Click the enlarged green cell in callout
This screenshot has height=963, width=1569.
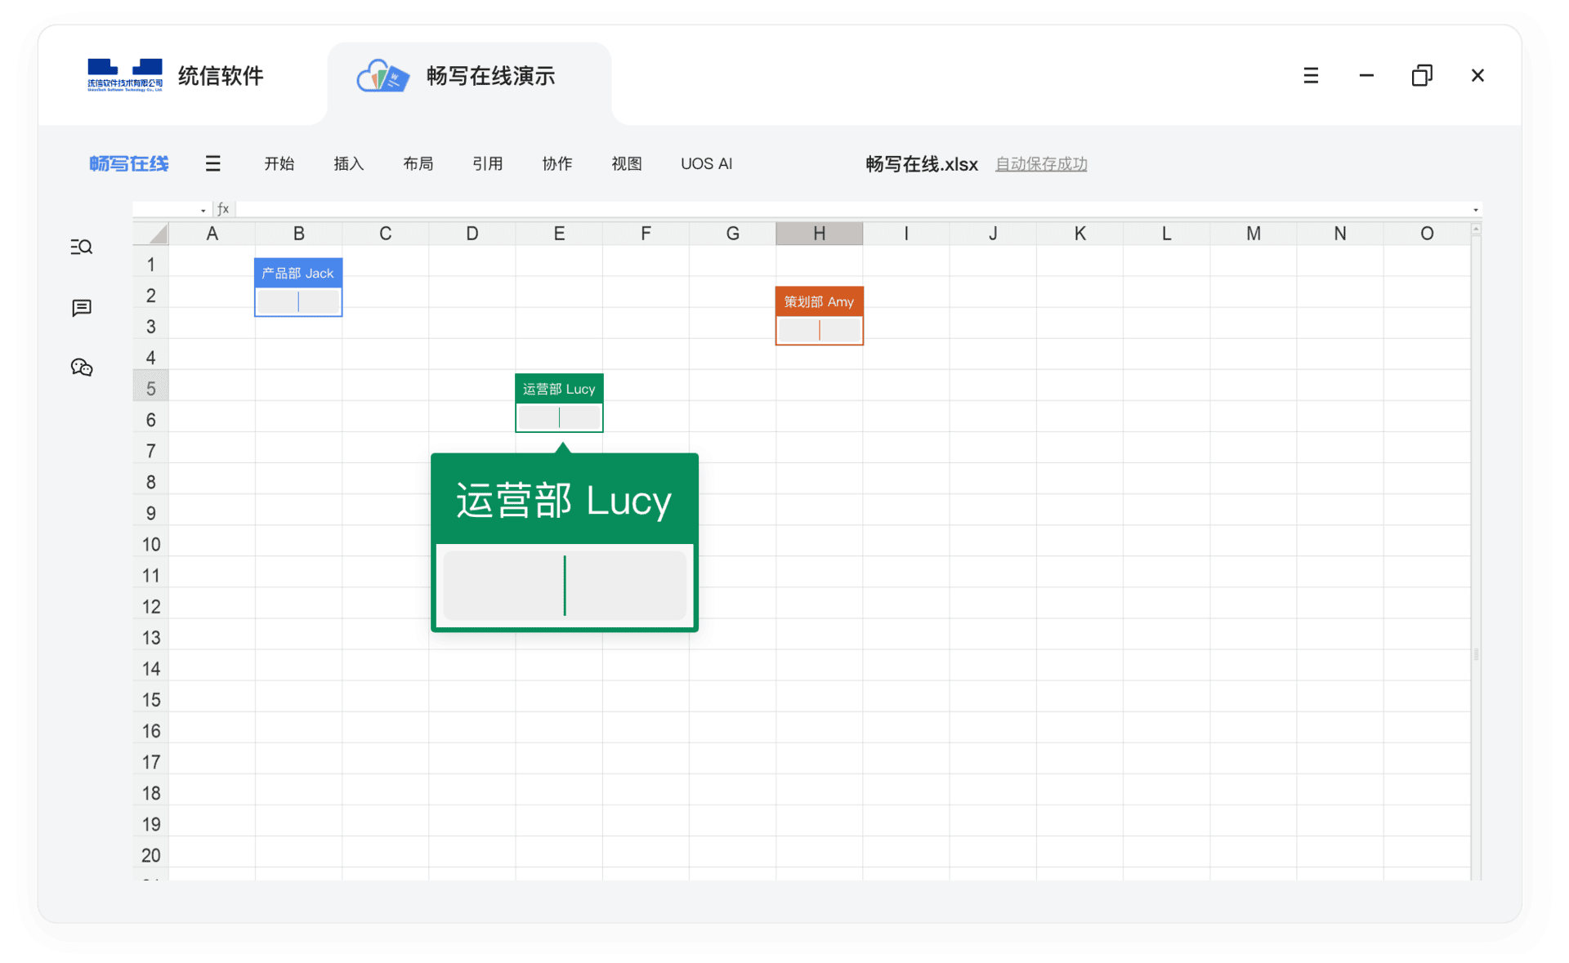point(565,585)
